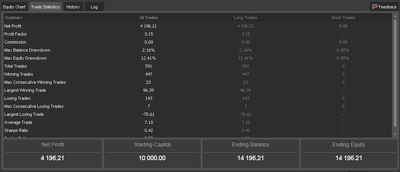This screenshot has width=400, height=172.
Task: Click the Ending Balance summary card
Action: click(251, 154)
